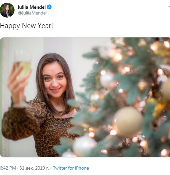Screen dimensions: 170x175
Task: Open the Twitter for iPhone source link
Action: 71,168
